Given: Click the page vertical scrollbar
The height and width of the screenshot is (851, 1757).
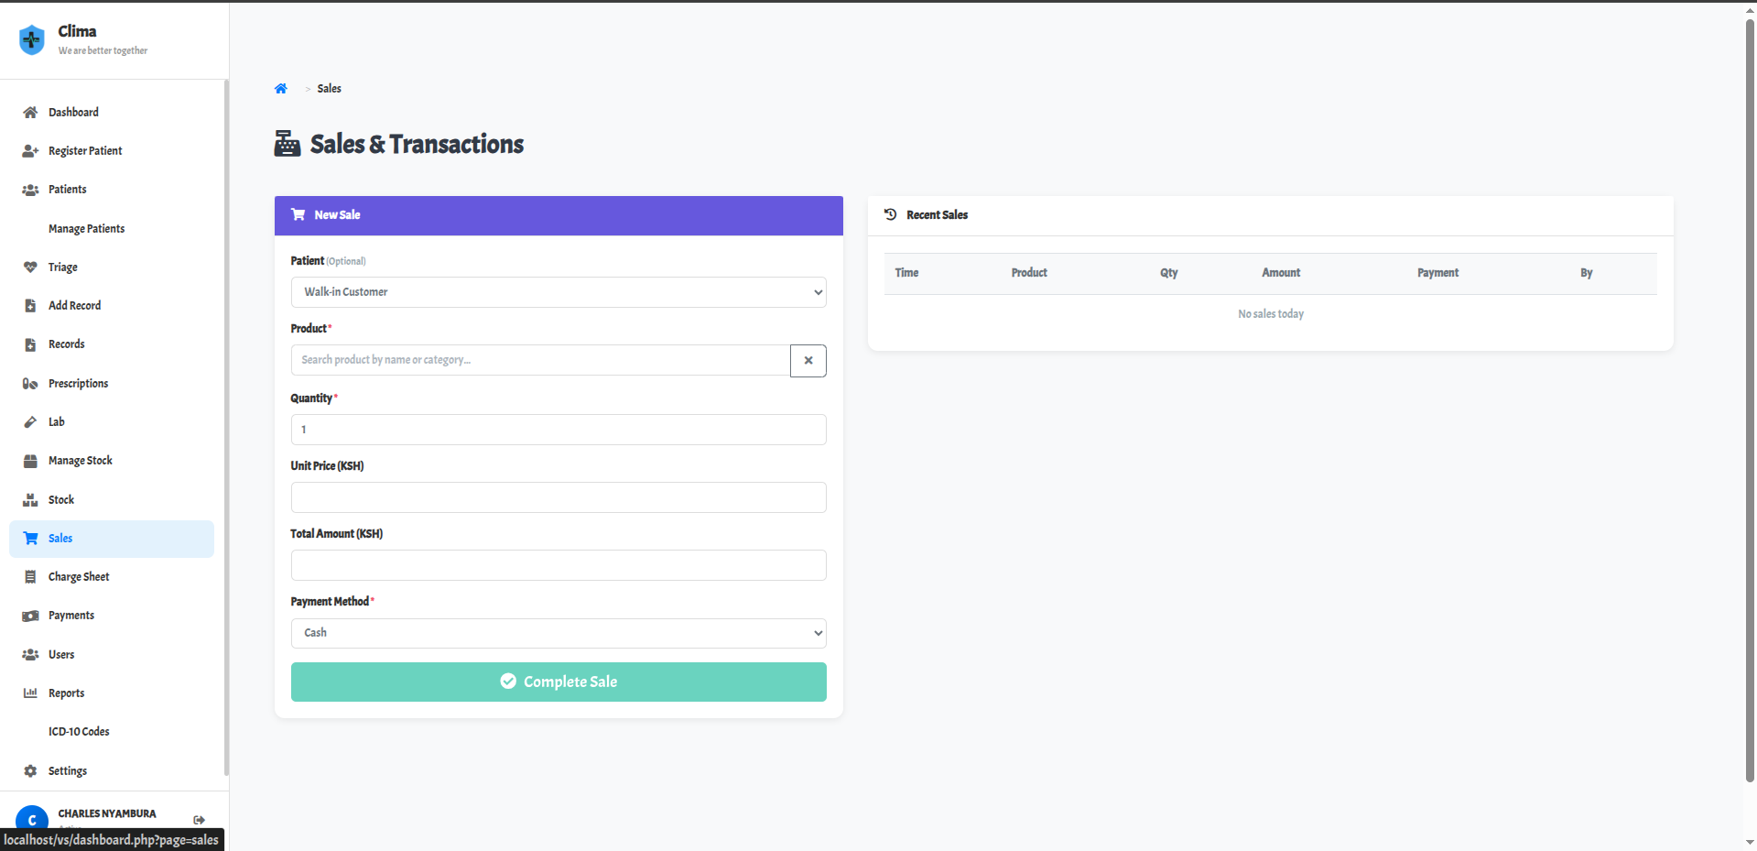Looking at the screenshot, I should (x=1750, y=403).
